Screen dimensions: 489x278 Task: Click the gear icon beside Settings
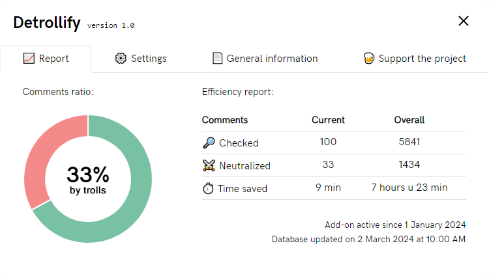pos(121,59)
